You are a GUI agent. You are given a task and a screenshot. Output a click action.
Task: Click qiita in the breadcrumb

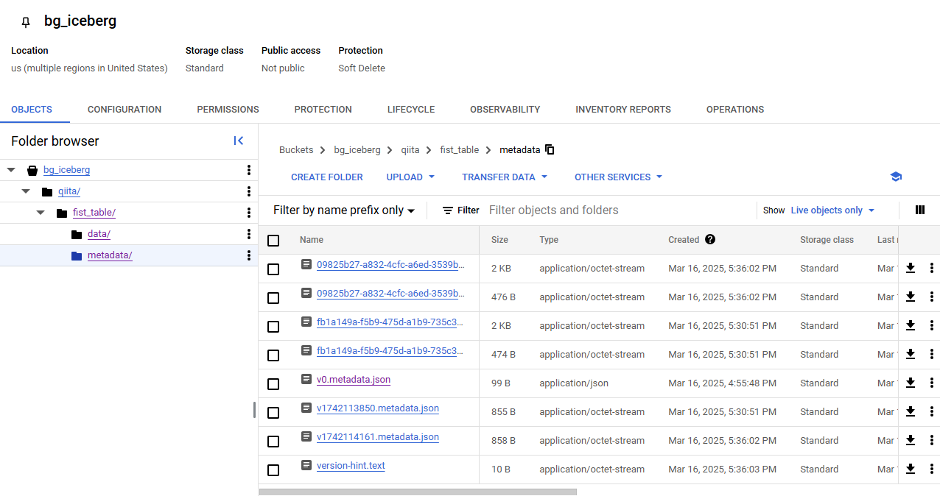(410, 149)
